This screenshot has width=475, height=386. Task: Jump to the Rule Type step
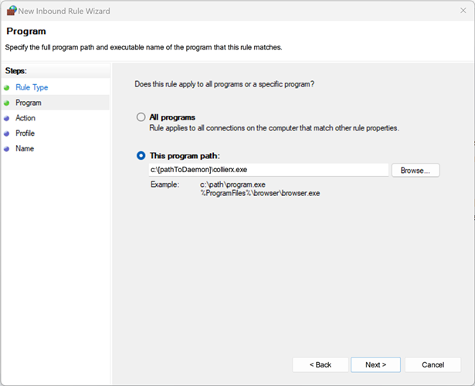coord(32,87)
